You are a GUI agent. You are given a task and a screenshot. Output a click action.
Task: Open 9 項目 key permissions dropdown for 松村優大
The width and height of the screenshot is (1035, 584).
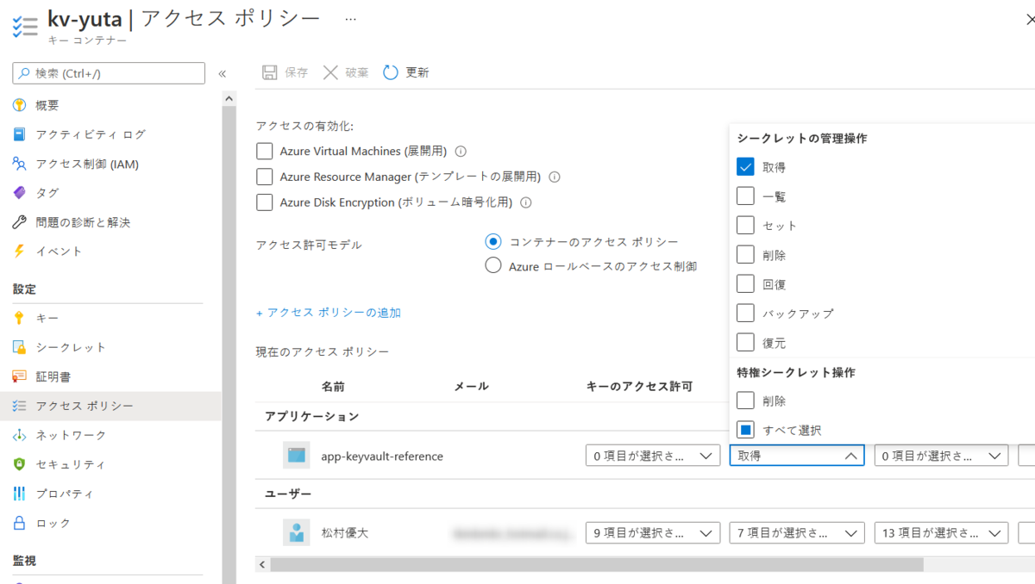pyautogui.click(x=652, y=533)
